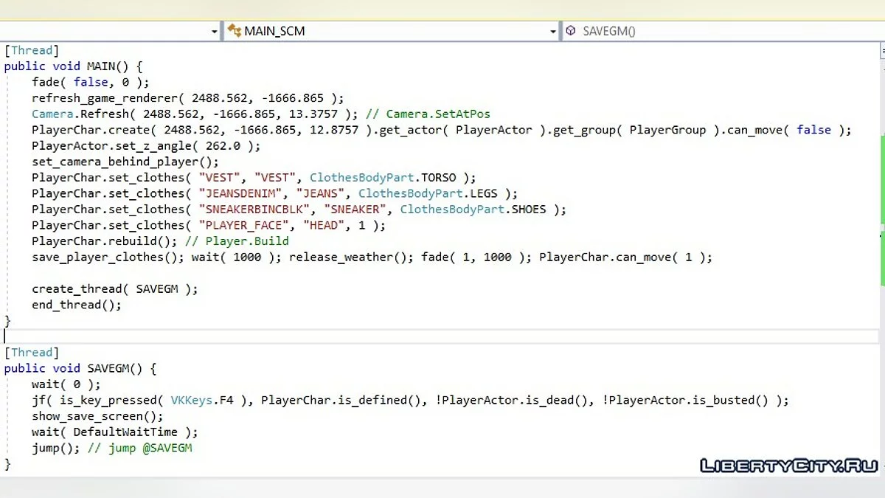Expand the SAVEGM() member dropdown
Image resolution: width=885 pixels, height=498 pixels.
pos(609,31)
